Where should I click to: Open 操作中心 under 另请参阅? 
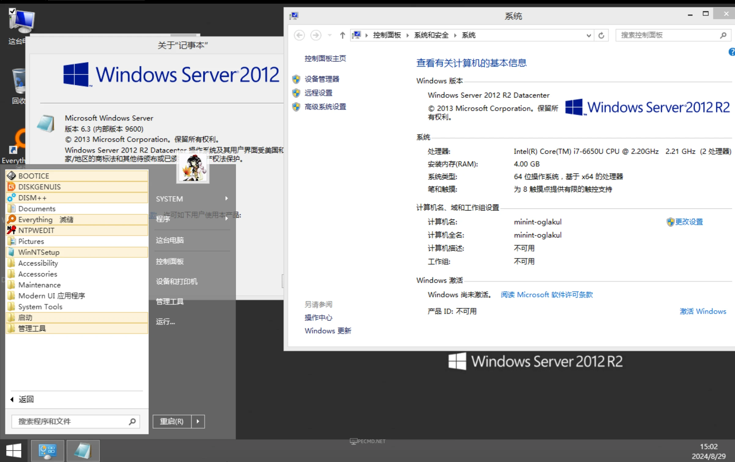tap(318, 318)
